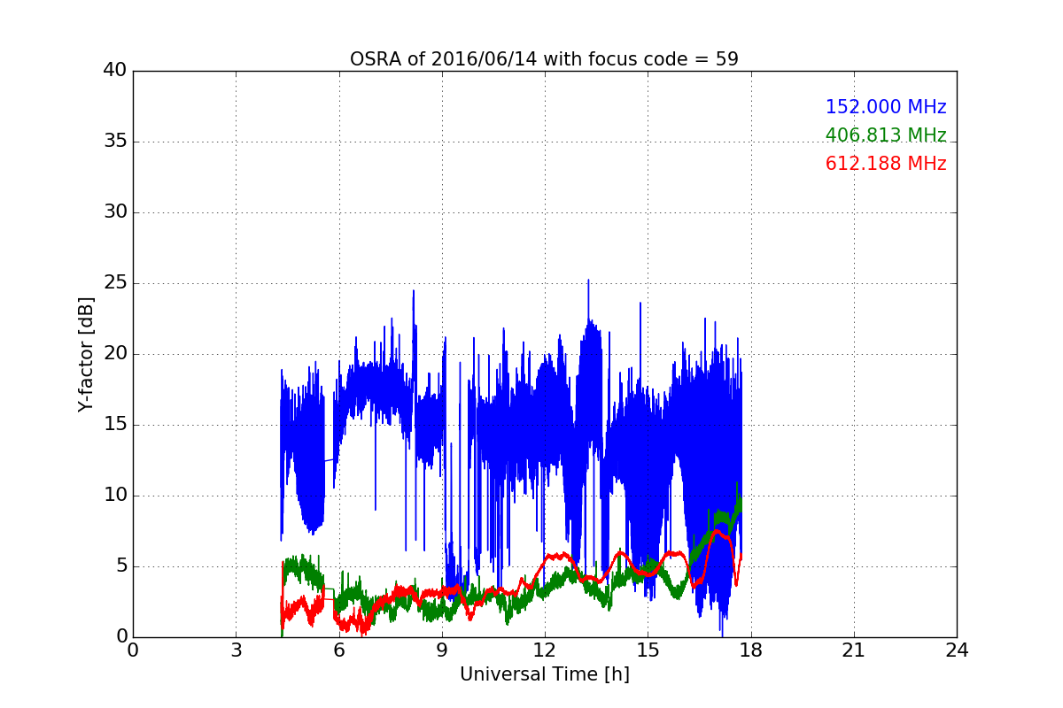Click the x-axis tick label 3
Screen dimensions: 1063x708
point(236,650)
